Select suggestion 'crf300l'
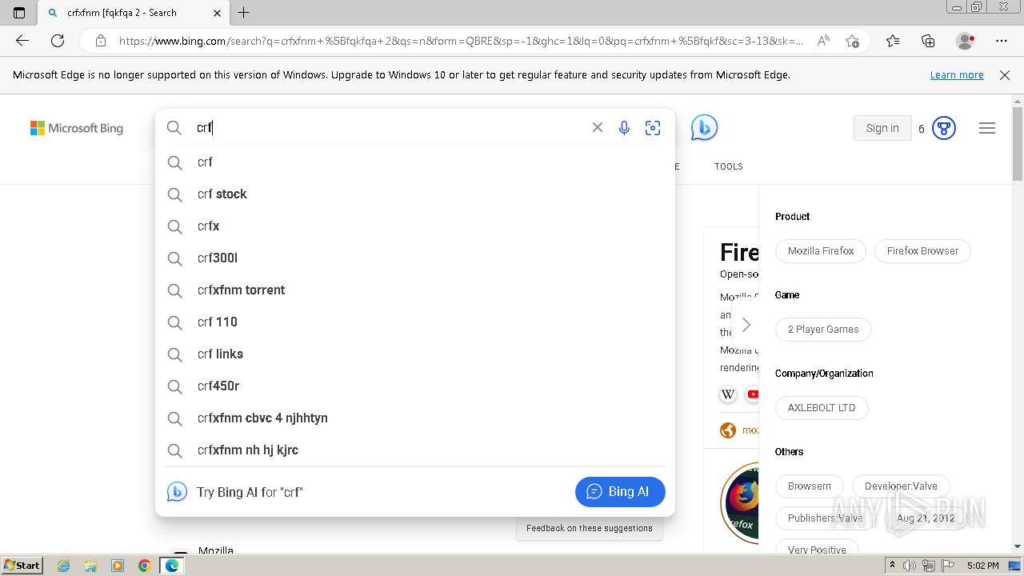This screenshot has height=576, width=1024. [415, 258]
